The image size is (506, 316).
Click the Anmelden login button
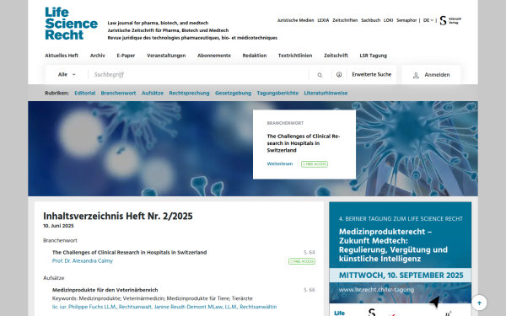pyautogui.click(x=431, y=75)
